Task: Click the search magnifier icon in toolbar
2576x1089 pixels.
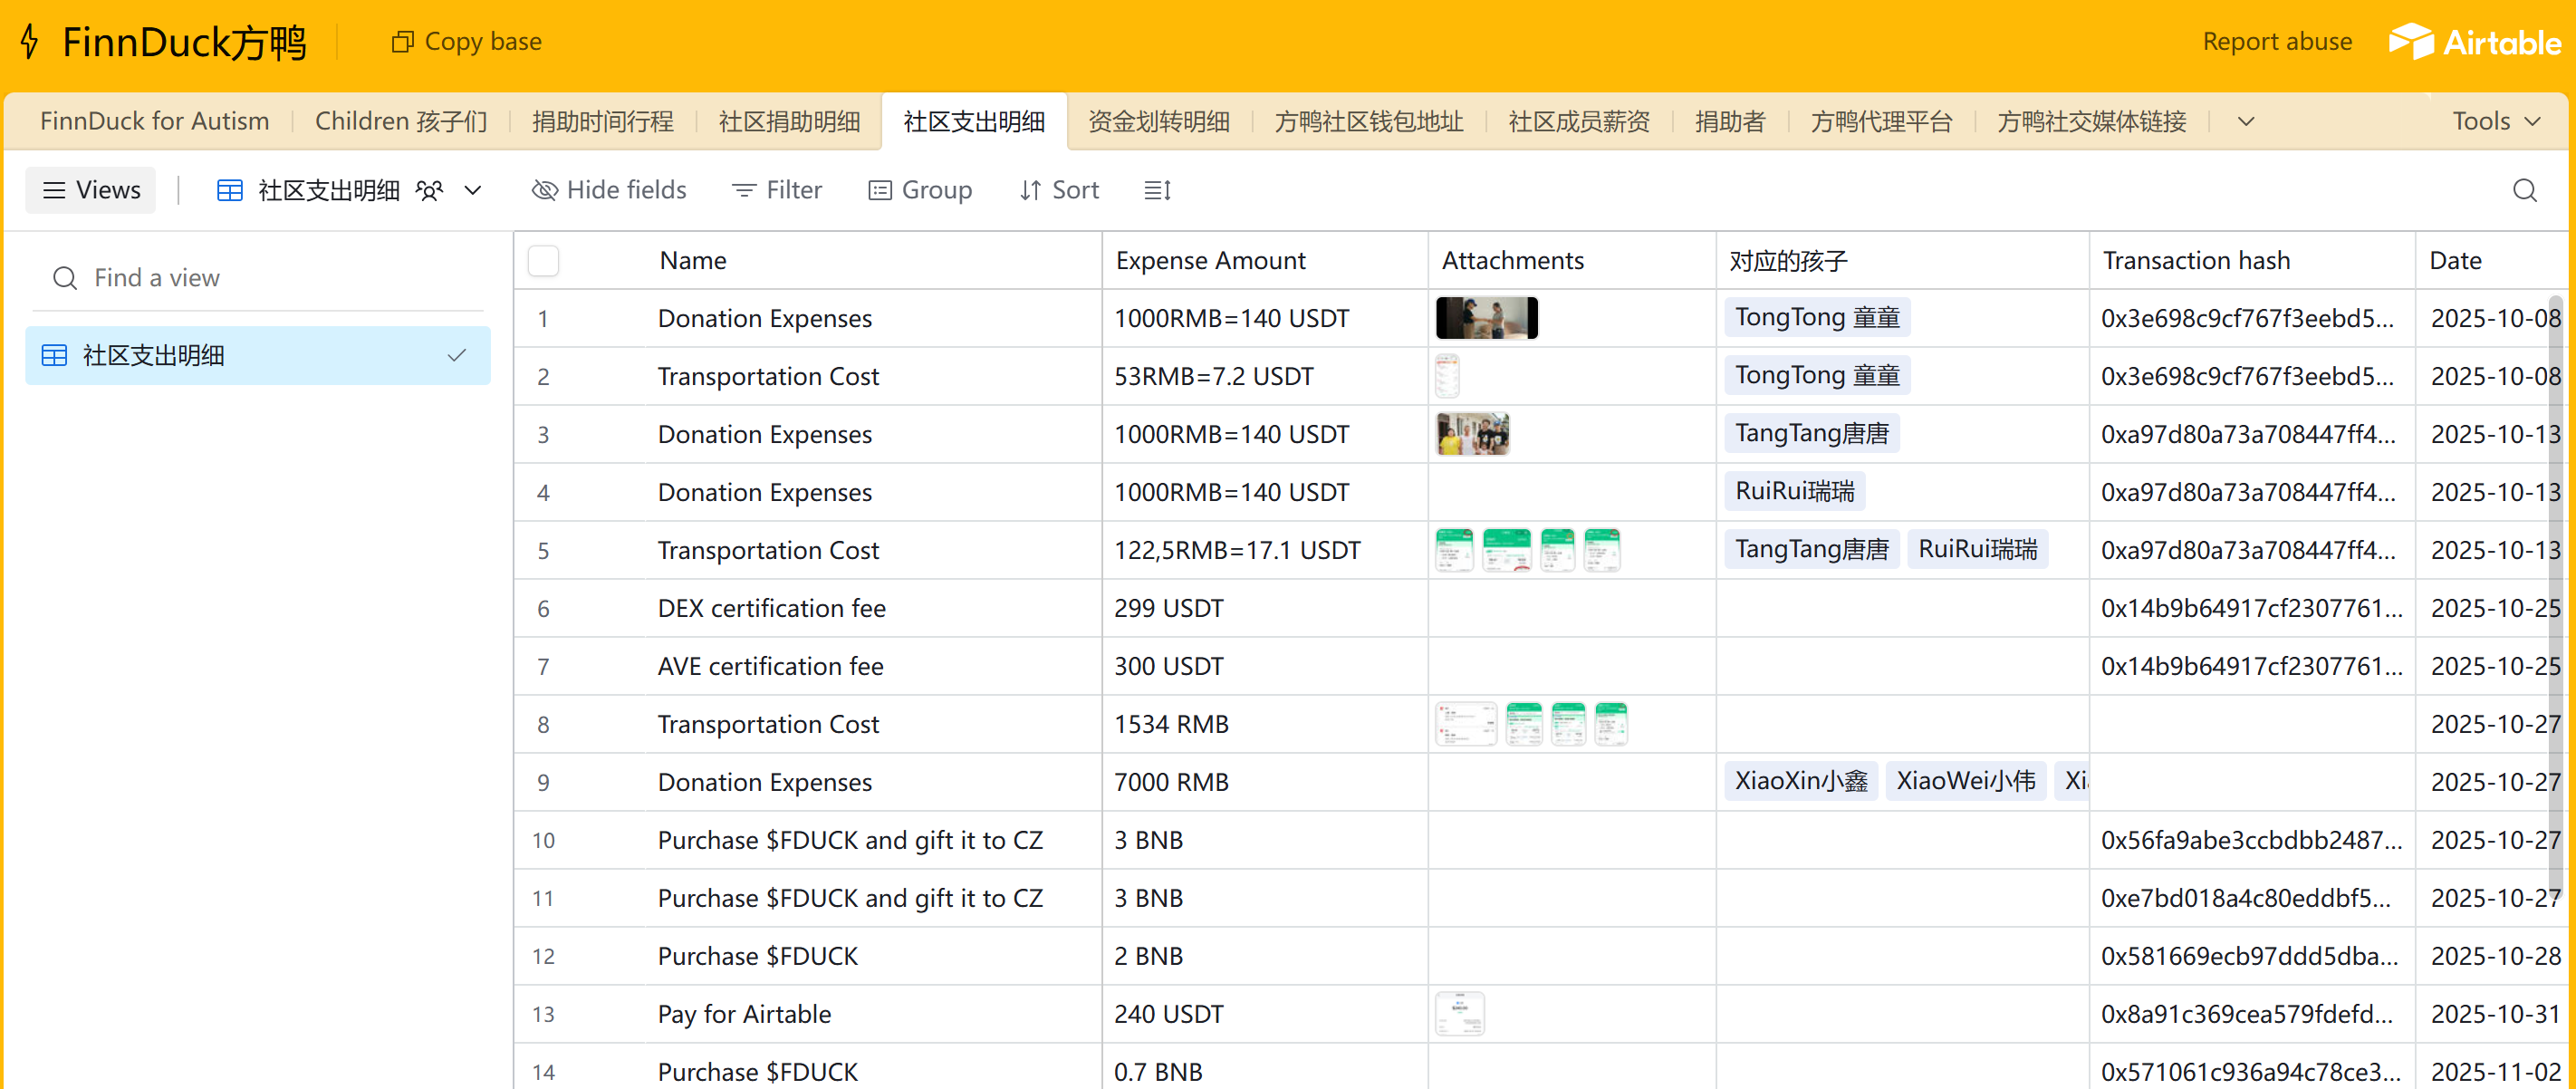Action: tap(2524, 190)
